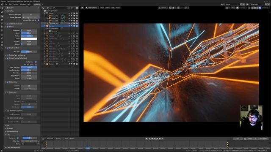
Task: Click the Bloom Color swatch
Action: coord(29,39)
